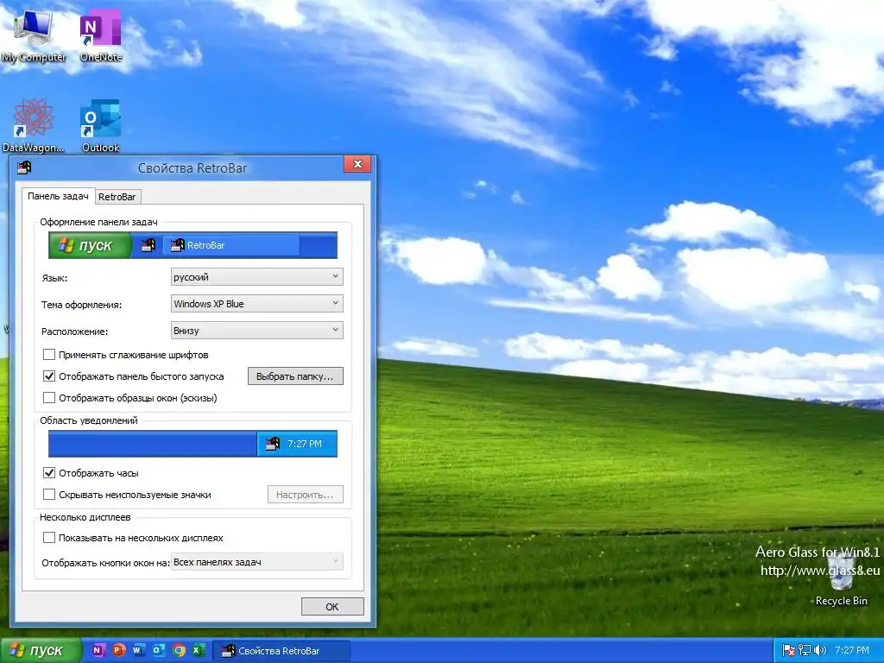
Task: Open the Язык dropdown (русский)
Action: click(x=256, y=277)
